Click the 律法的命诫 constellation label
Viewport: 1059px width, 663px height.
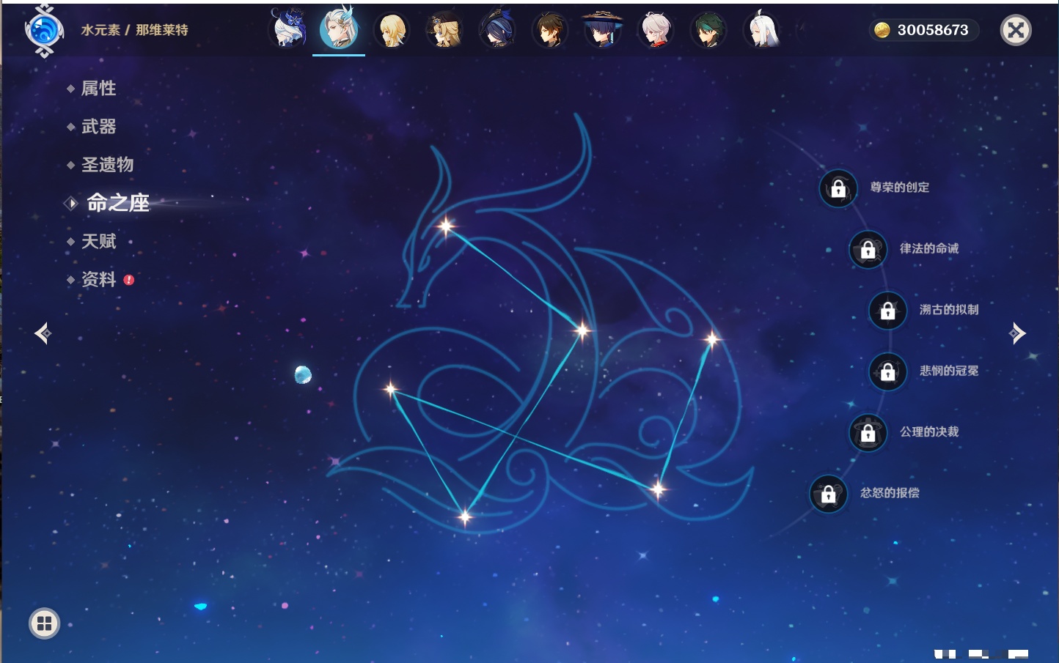click(929, 248)
